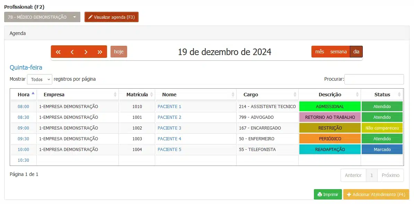Sort by Matrícula column sort icon
The image size is (414, 204).
151,95
